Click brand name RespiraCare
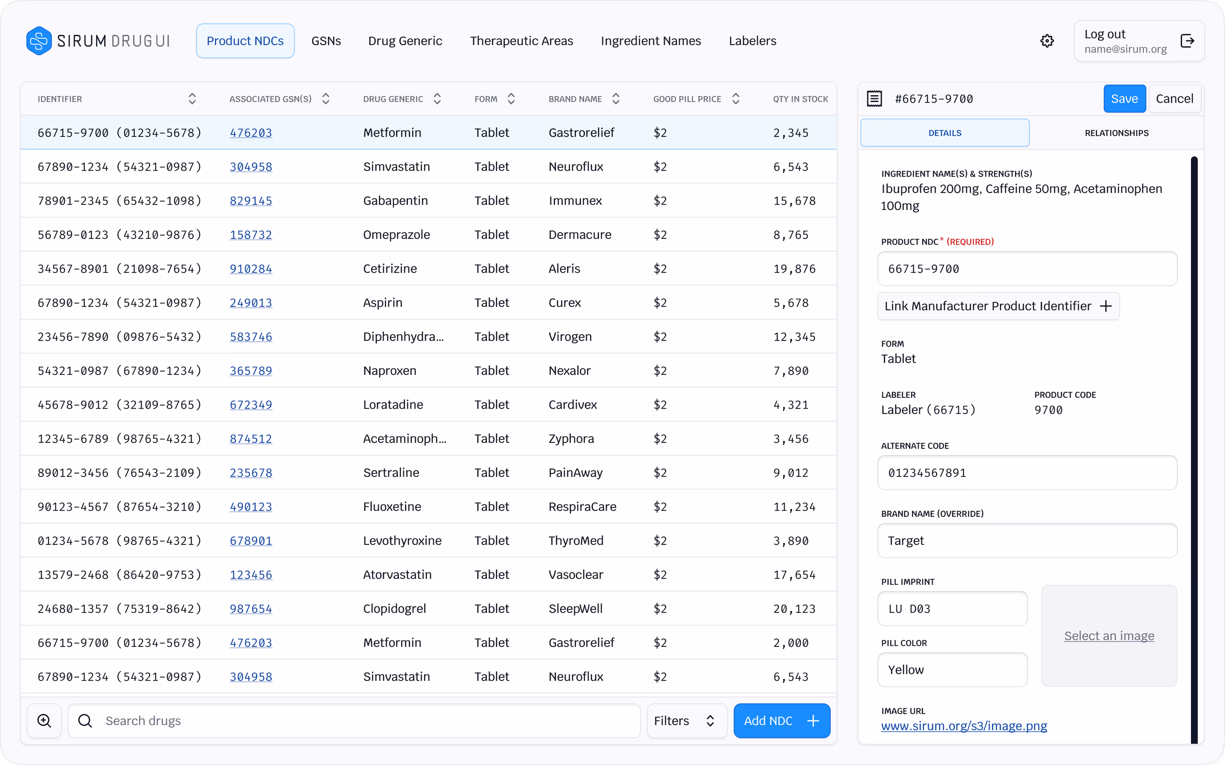 tap(582, 506)
